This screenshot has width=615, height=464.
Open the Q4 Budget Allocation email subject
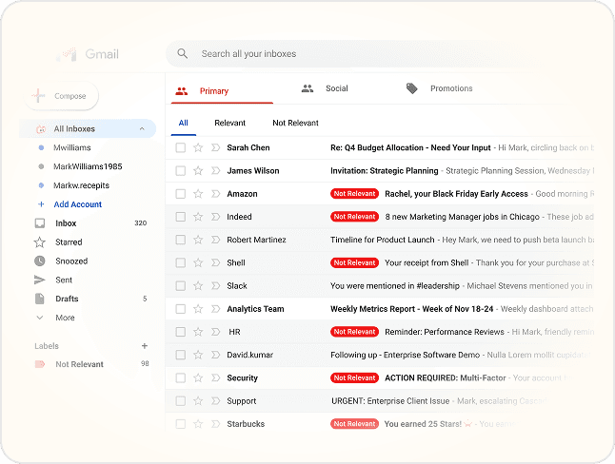(410, 147)
